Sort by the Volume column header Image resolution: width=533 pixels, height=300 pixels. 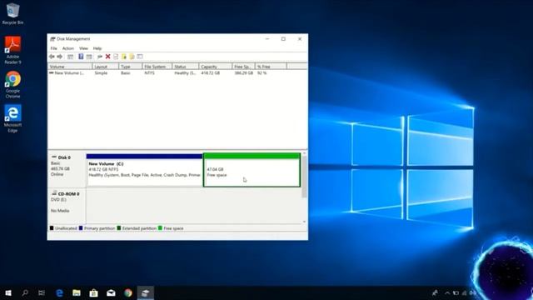pos(70,67)
